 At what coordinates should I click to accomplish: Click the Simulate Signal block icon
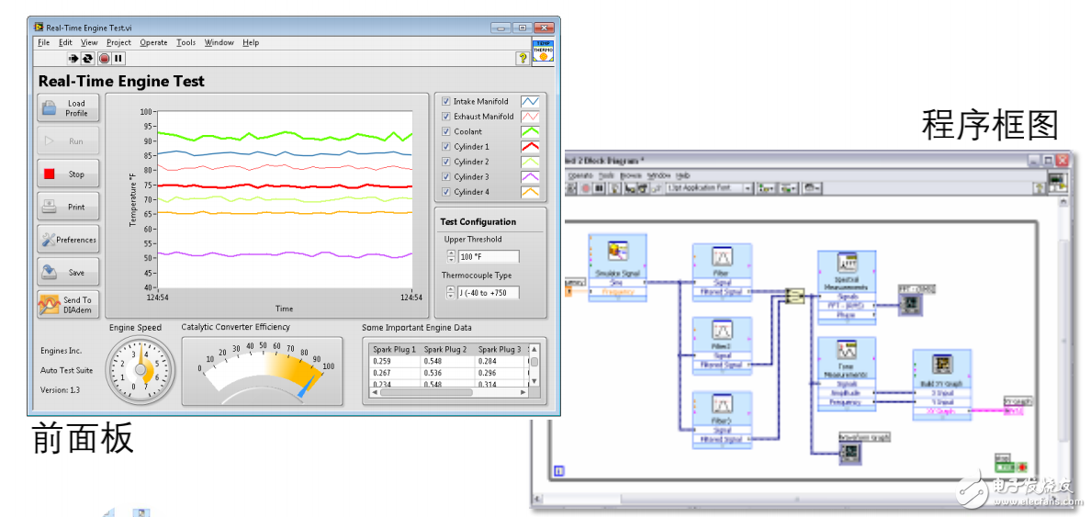617,250
